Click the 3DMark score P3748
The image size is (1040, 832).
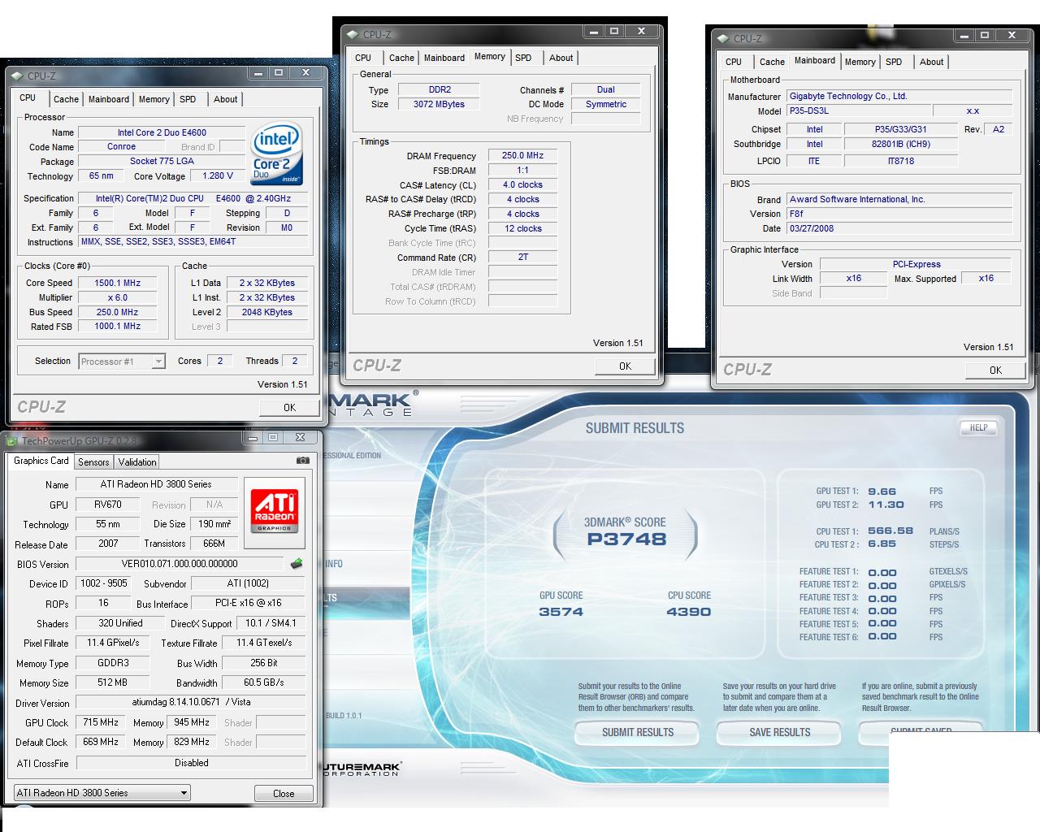coord(626,539)
